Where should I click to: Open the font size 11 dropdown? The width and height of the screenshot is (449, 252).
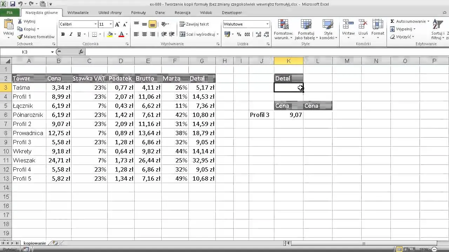click(110, 24)
